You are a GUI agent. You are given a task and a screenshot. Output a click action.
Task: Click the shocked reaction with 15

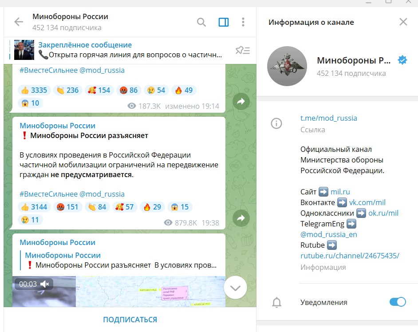click(180, 207)
